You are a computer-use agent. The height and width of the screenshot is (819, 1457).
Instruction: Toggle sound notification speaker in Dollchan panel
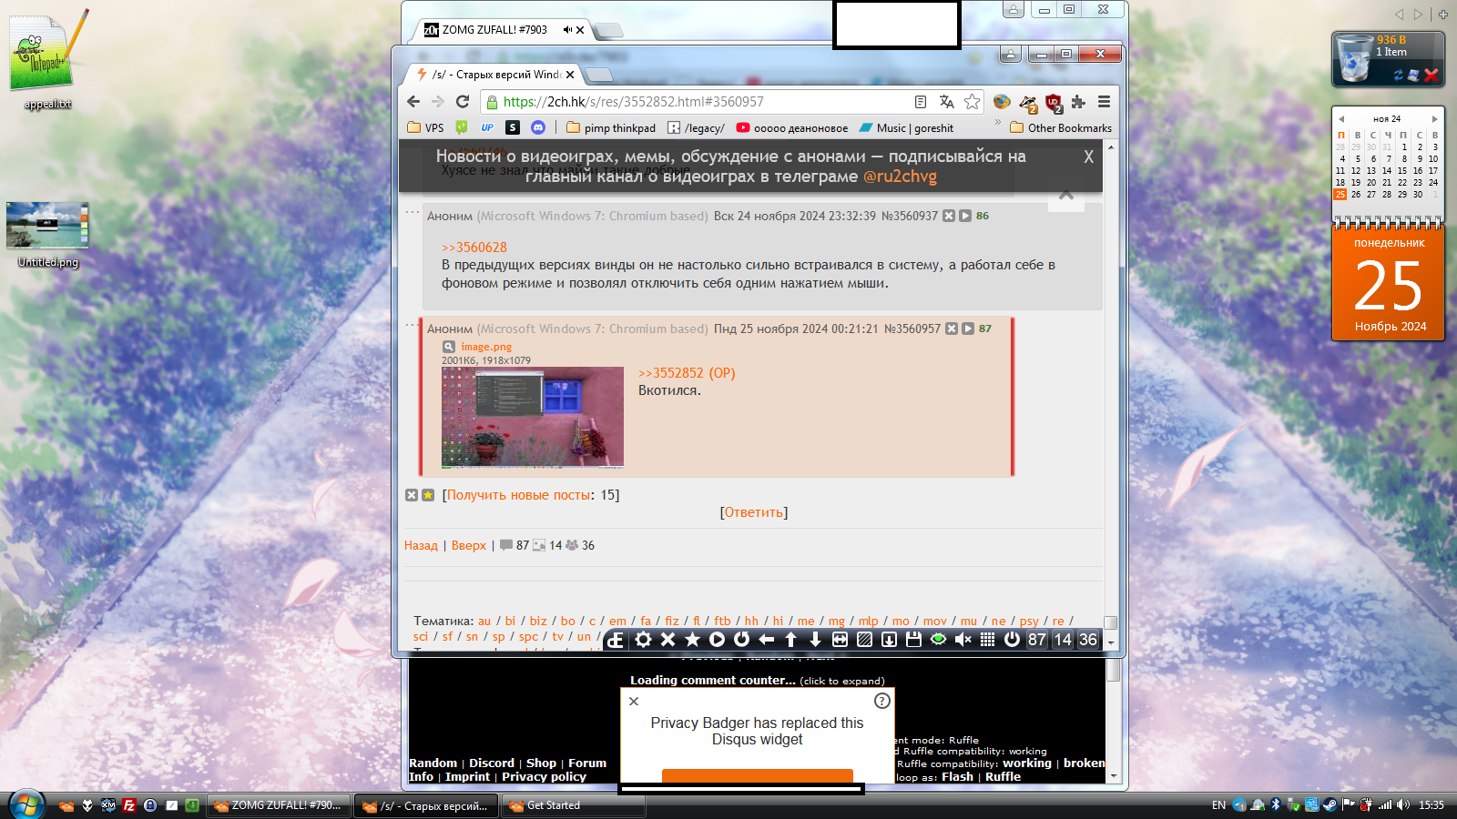963,640
